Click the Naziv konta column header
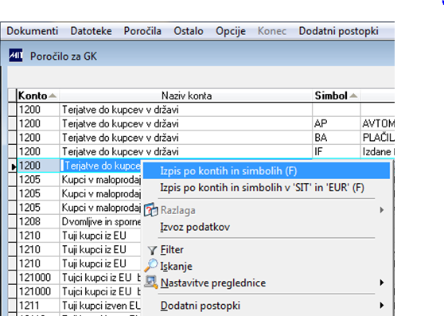444x316 pixels. (x=186, y=96)
